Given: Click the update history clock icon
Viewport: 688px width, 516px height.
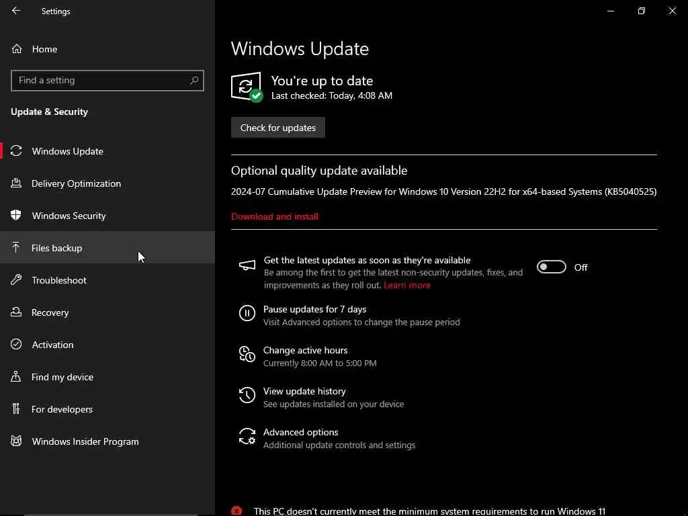Looking at the screenshot, I should point(247,395).
